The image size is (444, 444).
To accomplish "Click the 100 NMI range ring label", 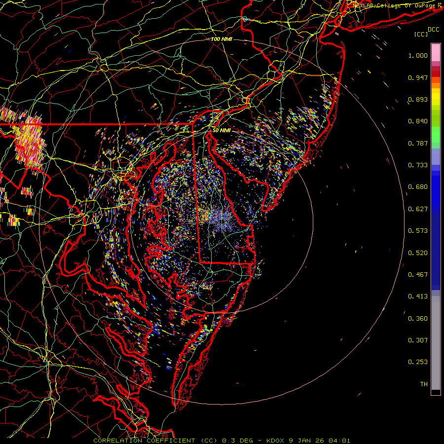I will (x=222, y=39).
